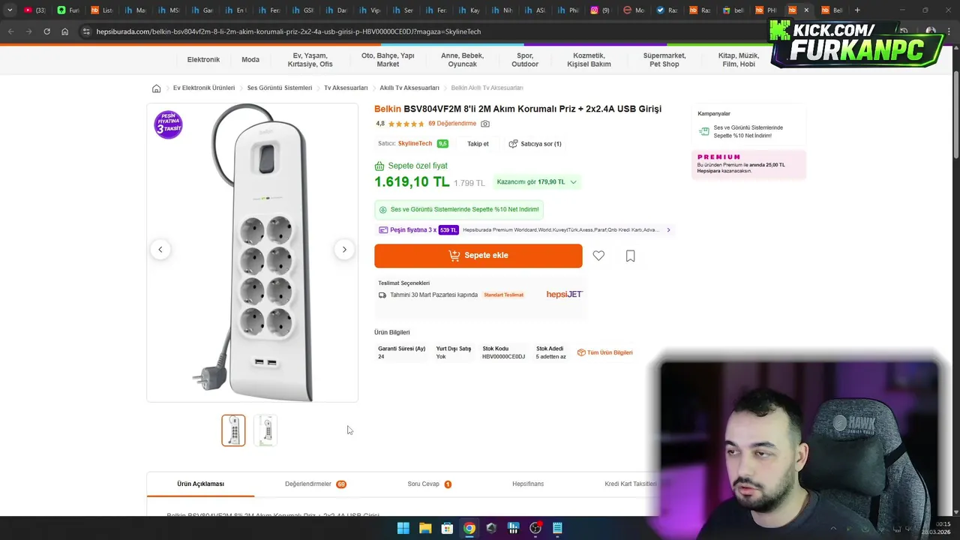960x540 pixels.
Task: Open Tüm Ürün Bilgileri link
Action: tap(604, 352)
